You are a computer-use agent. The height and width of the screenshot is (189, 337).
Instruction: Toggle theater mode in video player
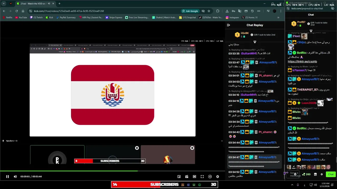click(194, 177)
